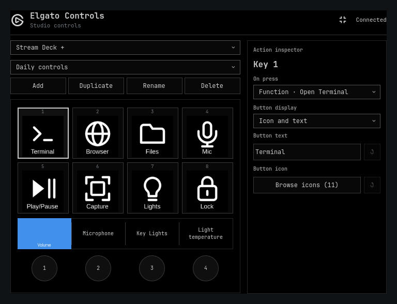Click the Studio controls subtitle

[x=55, y=25]
